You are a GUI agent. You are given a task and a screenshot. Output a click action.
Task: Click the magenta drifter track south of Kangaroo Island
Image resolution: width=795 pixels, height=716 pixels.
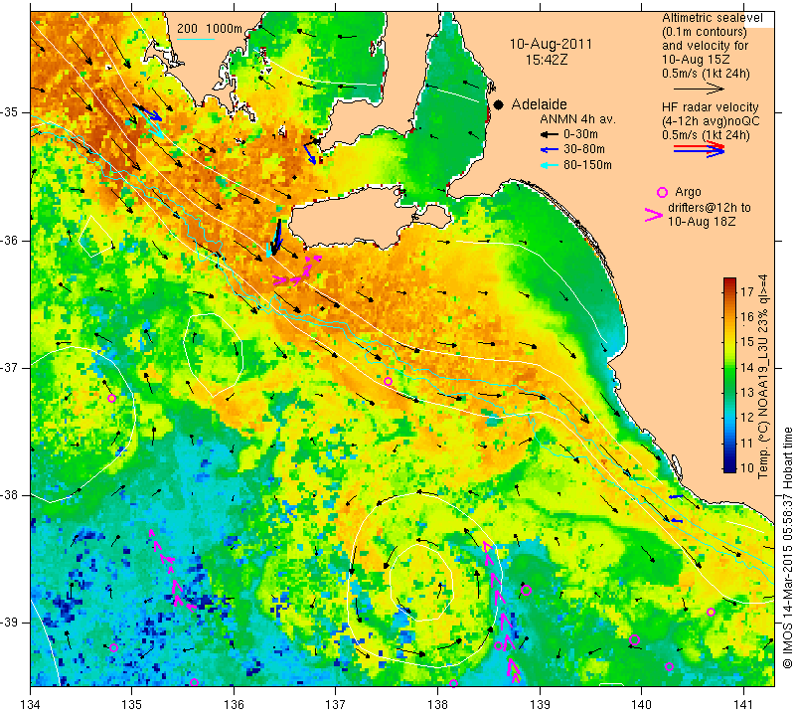297,271
